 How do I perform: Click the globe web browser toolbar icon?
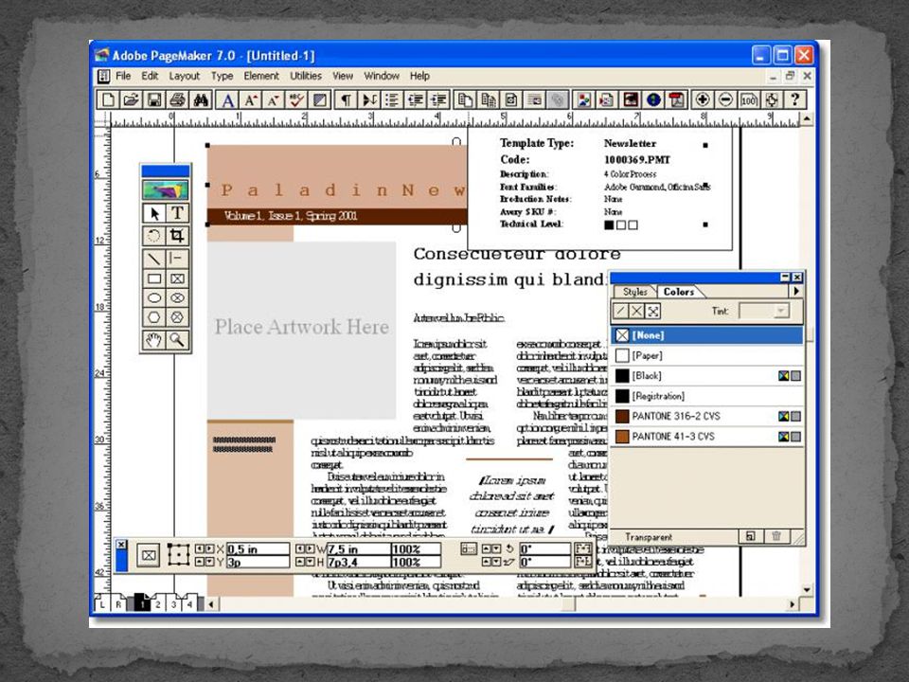(653, 99)
